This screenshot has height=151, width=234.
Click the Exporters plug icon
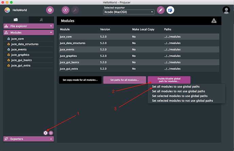(6, 139)
